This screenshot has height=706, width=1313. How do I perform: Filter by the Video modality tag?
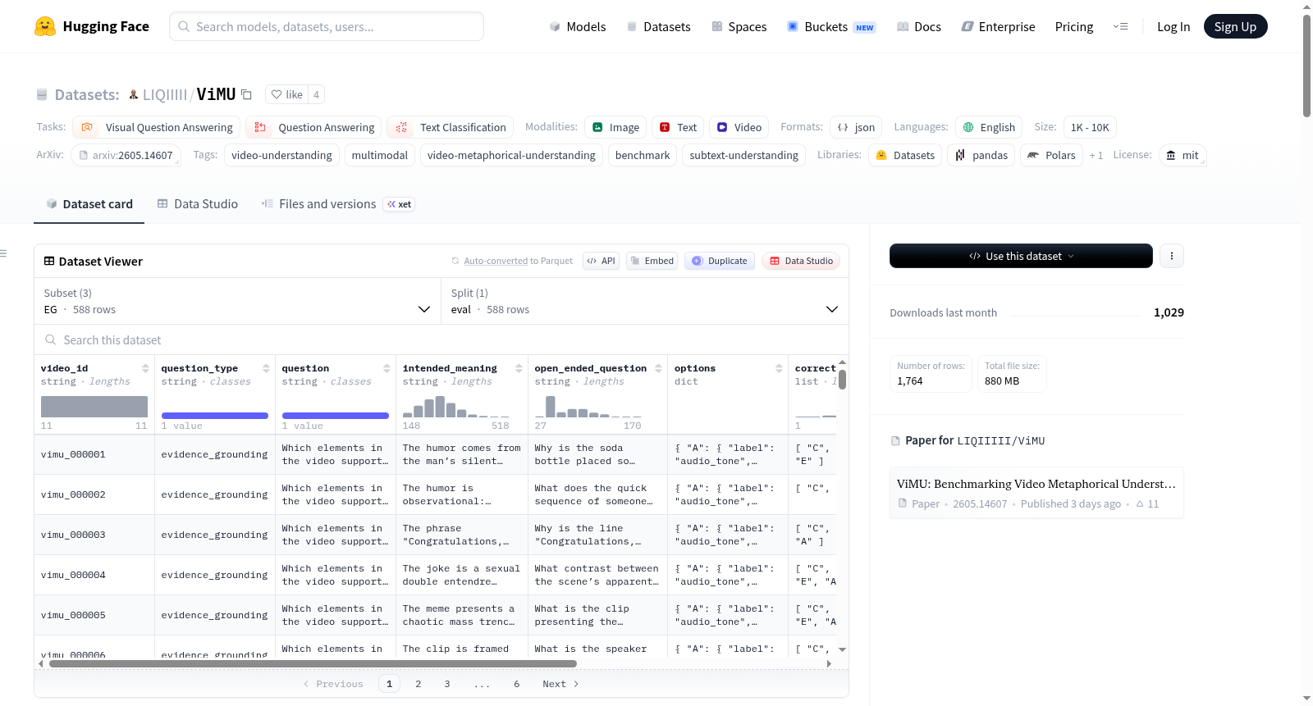coord(739,127)
